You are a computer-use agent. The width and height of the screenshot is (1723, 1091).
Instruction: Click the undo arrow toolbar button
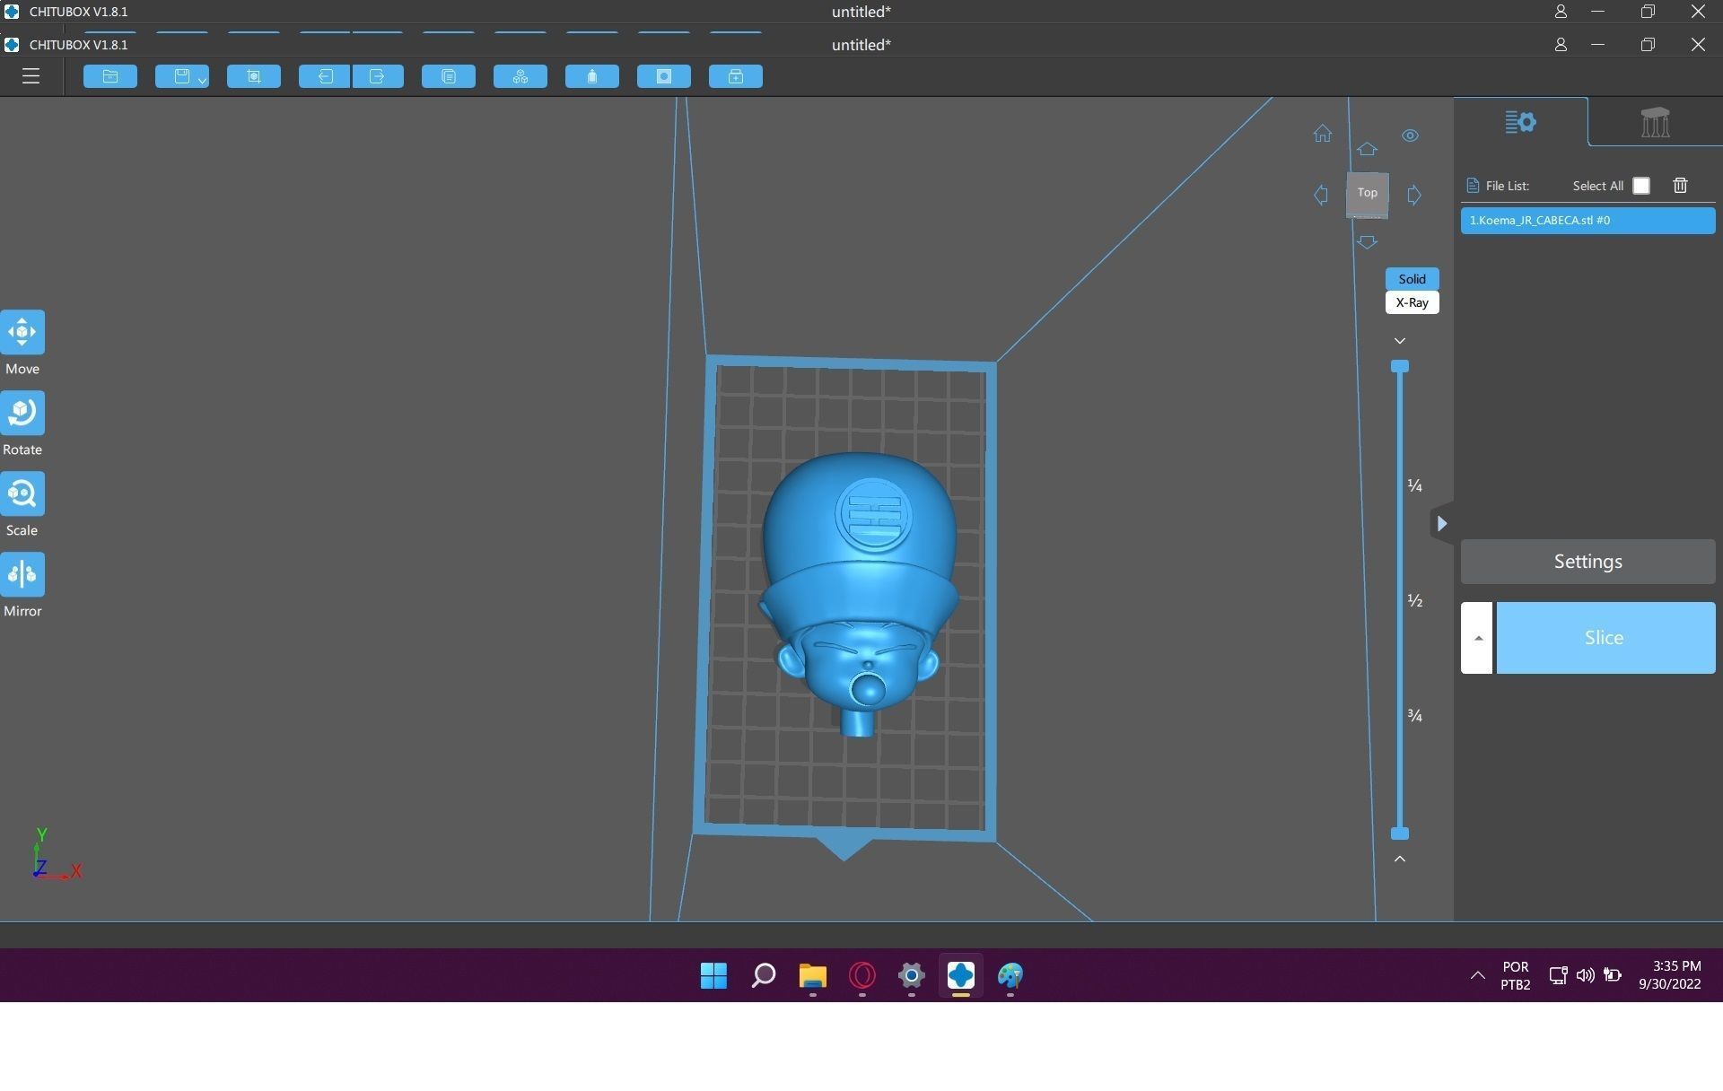[x=324, y=76]
